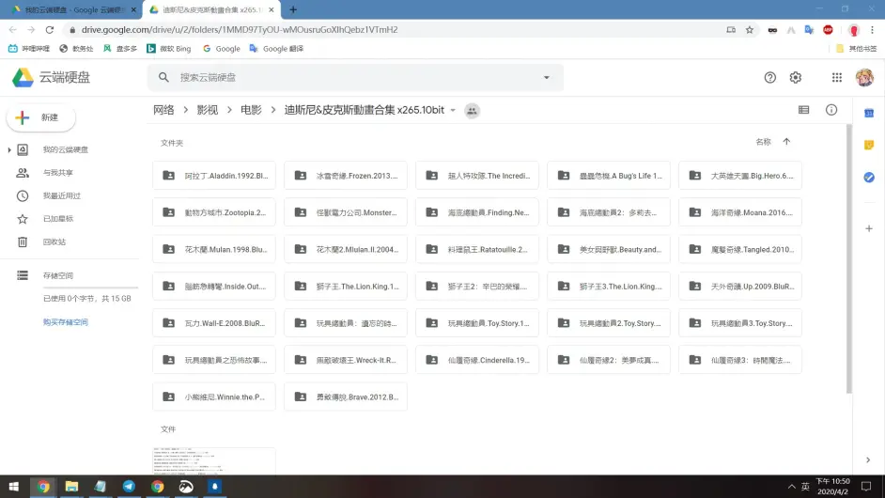
Task: Select Wreck-It.R folder
Action: (x=346, y=360)
